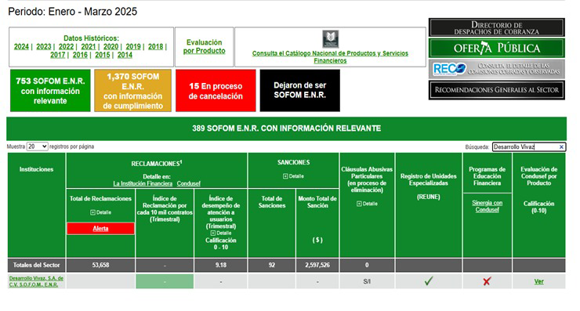
Task: Open the Oferta Pública banner
Action: [x=496, y=48]
